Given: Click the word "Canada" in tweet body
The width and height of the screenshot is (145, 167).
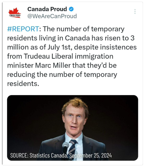Looking at the screenshot, I should pos(78,38).
